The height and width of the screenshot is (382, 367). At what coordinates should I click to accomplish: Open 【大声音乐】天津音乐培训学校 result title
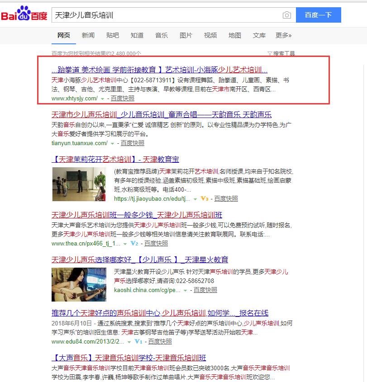tap(129, 358)
